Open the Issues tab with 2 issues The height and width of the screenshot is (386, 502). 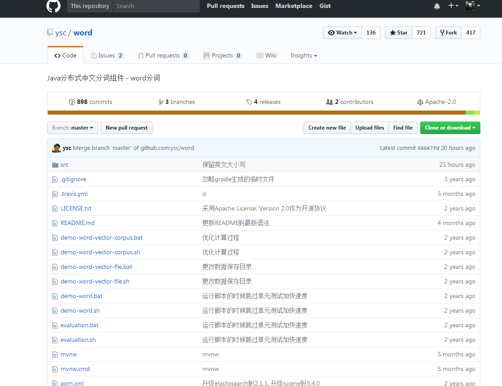coord(107,55)
